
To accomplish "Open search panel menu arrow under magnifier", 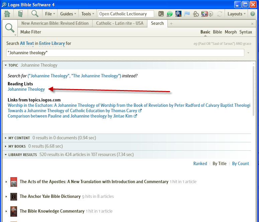I will (x=15, y=35).
